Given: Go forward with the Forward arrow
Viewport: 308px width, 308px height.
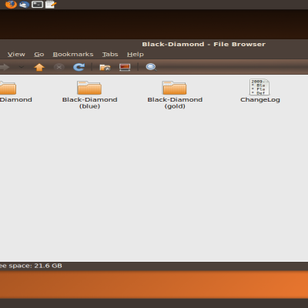Looking at the screenshot, I should (x=5, y=67).
